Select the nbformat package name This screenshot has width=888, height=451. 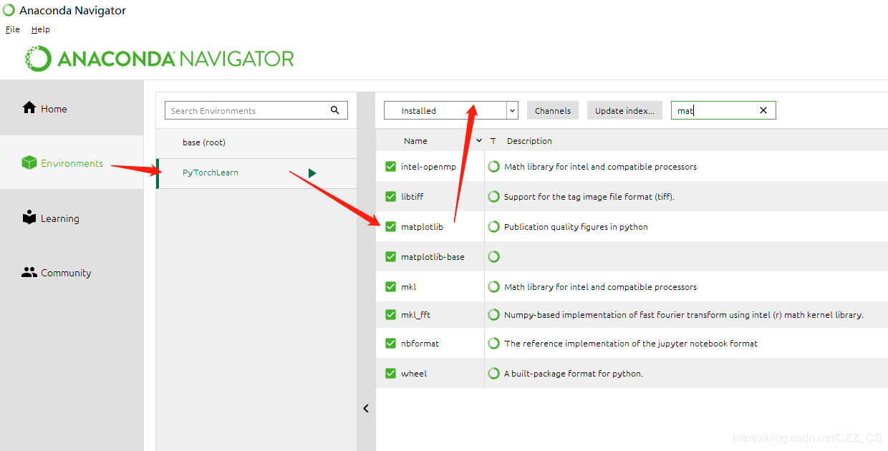pos(420,344)
